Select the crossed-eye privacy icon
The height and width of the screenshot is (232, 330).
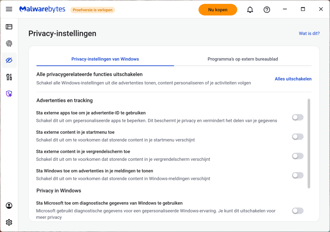(x=9, y=60)
